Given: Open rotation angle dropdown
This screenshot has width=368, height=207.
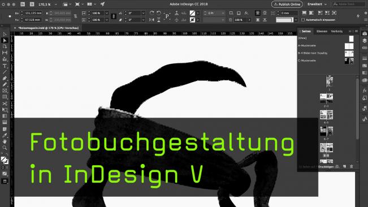Looking at the screenshot, I should pos(143,13).
